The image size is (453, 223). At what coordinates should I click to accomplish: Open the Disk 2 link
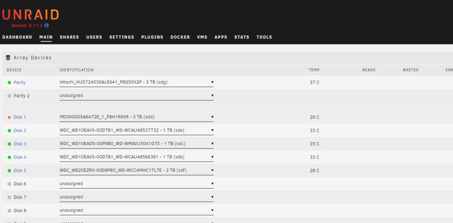coord(20,131)
